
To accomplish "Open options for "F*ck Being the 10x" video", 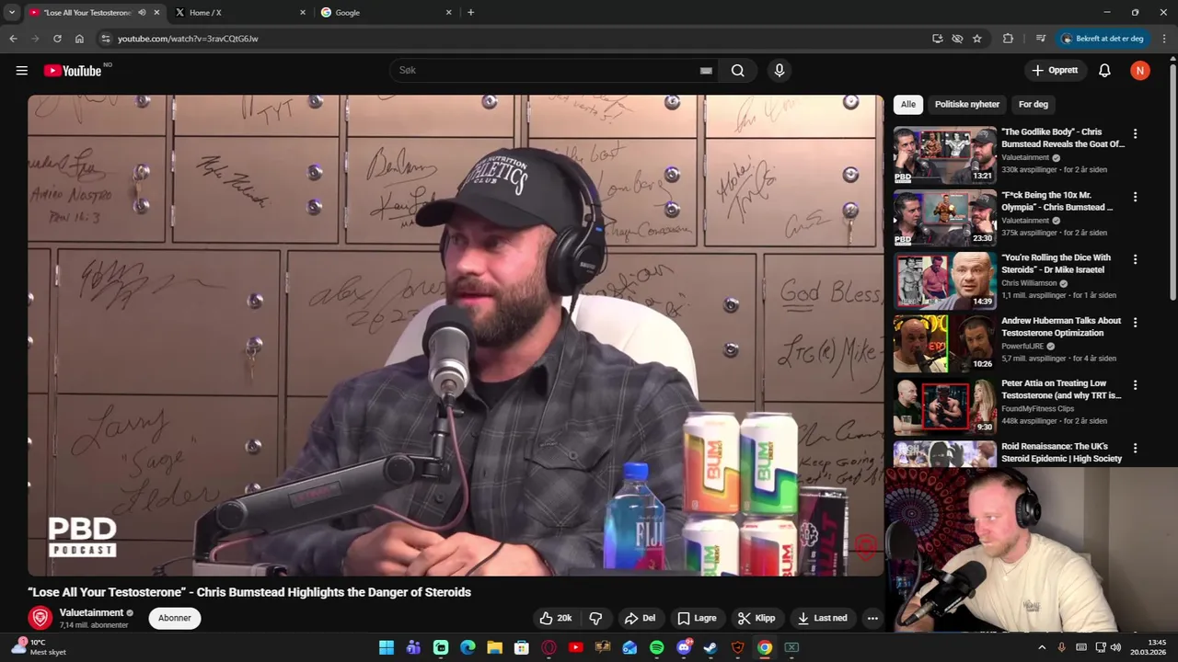I will [x=1135, y=197].
